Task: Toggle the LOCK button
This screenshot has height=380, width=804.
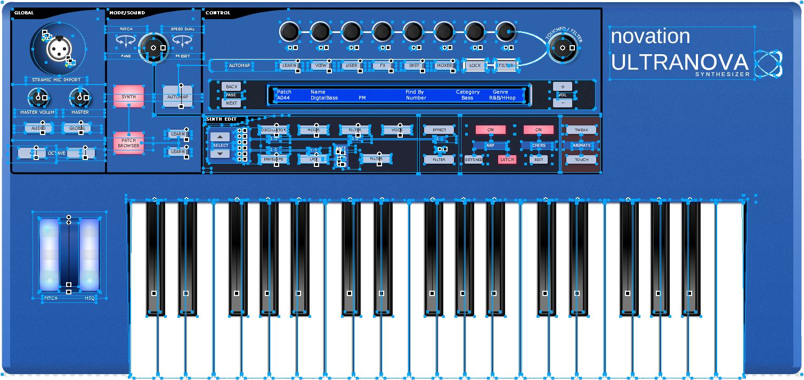Action: (475, 65)
